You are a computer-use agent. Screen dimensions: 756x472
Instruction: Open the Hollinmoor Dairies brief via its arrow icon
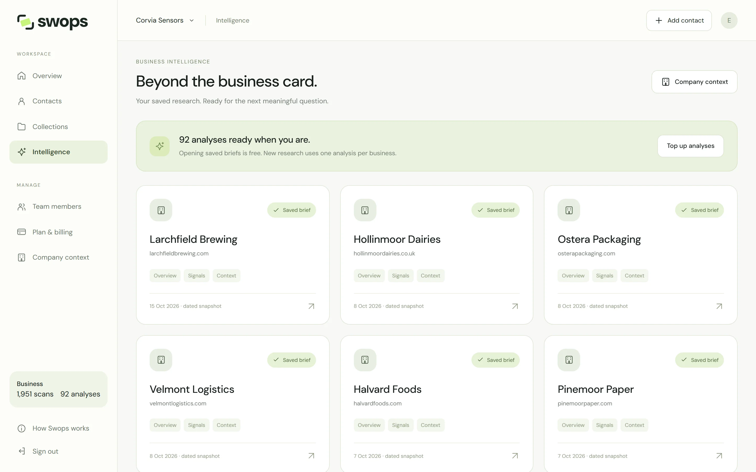pos(515,306)
